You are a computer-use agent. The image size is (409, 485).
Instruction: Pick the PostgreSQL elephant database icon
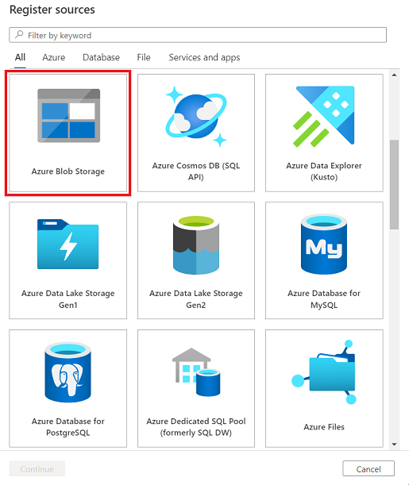pyautogui.click(x=68, y=372)
